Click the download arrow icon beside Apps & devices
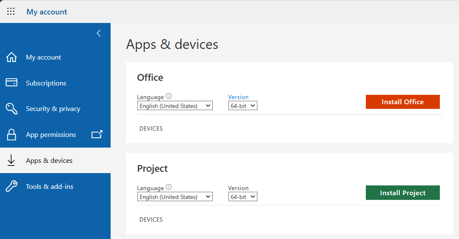This screenshot has width=459, height=239. [x=11, y=160]
